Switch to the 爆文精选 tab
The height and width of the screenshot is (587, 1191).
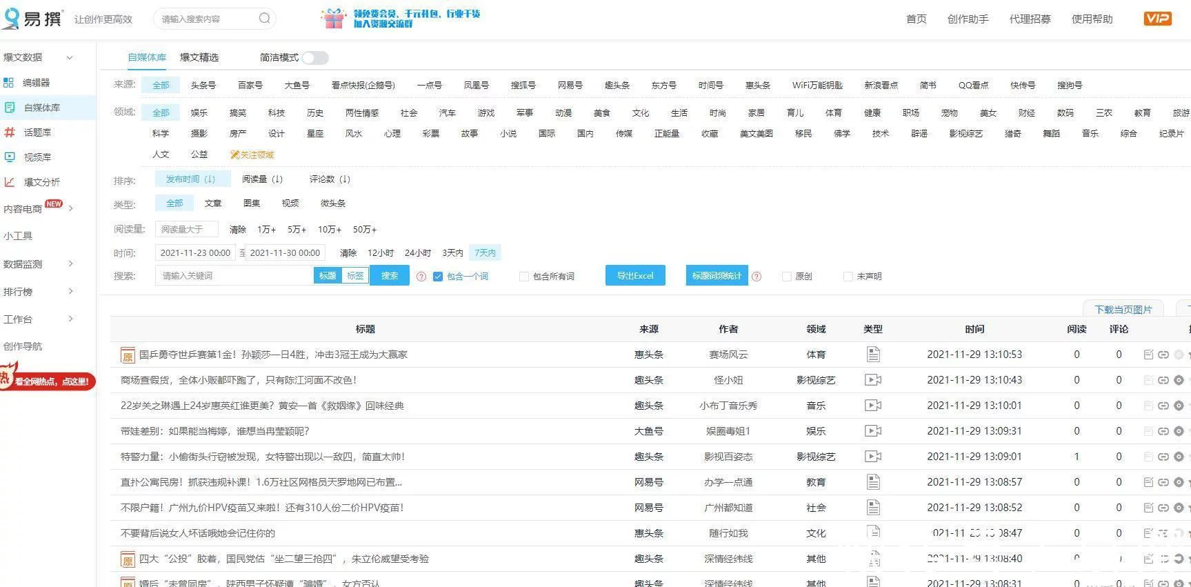[199, 58]
